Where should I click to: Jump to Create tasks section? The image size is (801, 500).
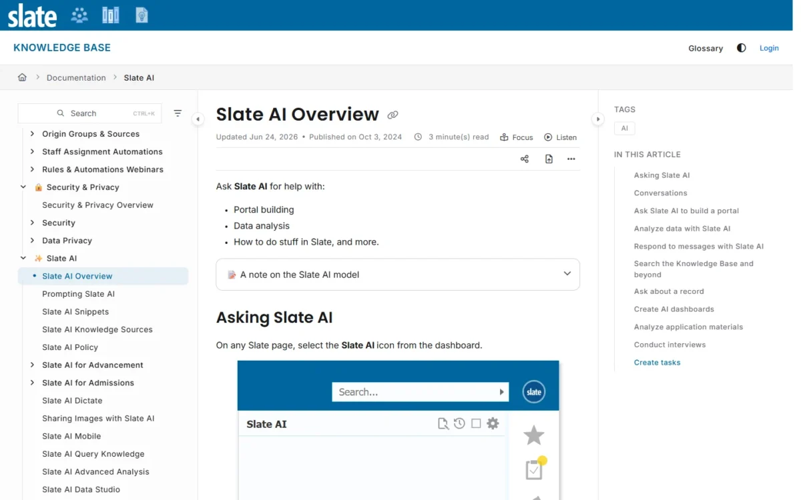[657, 363]
